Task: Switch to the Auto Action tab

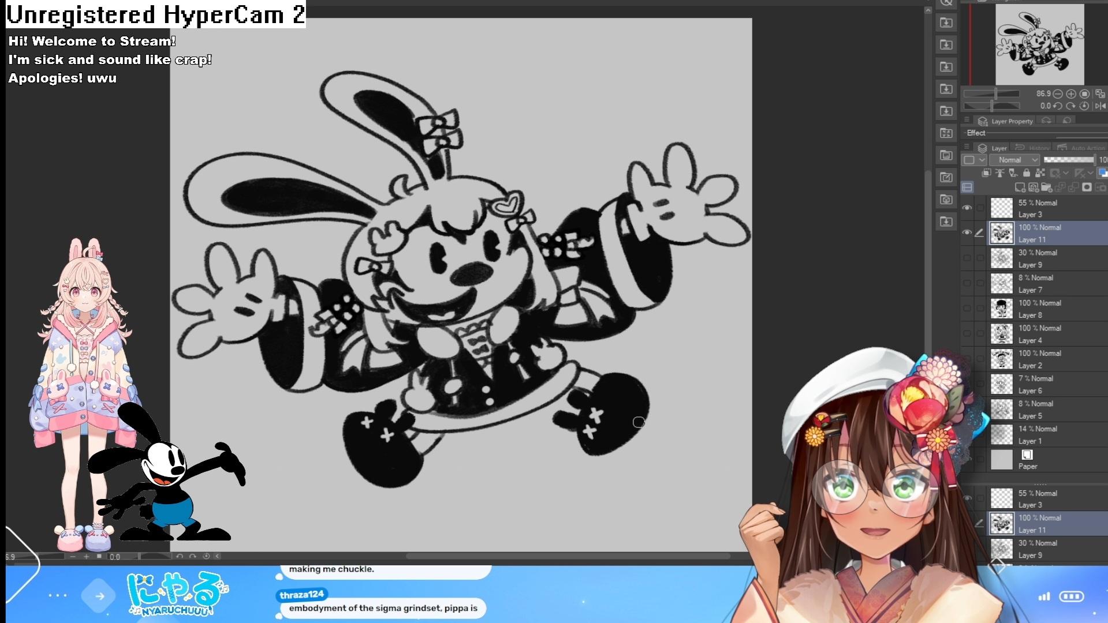Action: click(1081, 148)
